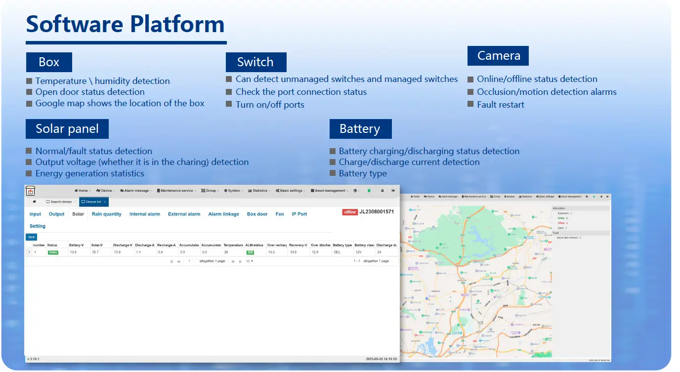The width and height of the screenshot is (680, 372).
Task: Click the home icon tab in the tab bar
Action: (34, 202)
